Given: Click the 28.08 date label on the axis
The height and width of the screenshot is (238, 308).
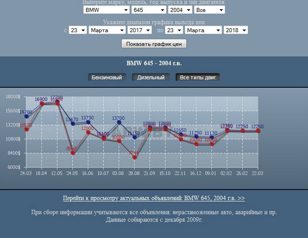Looking at the screenshot, I should pos(134,173).
